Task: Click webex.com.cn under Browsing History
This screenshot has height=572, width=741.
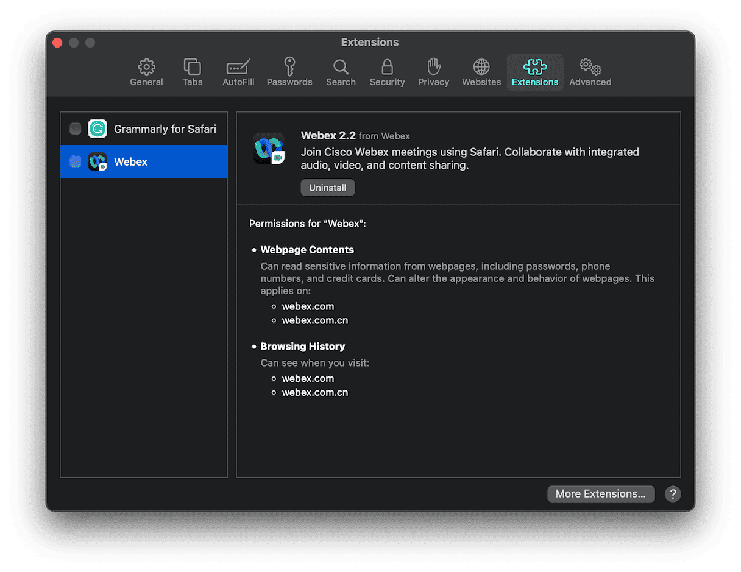Action: pos(315,392)
